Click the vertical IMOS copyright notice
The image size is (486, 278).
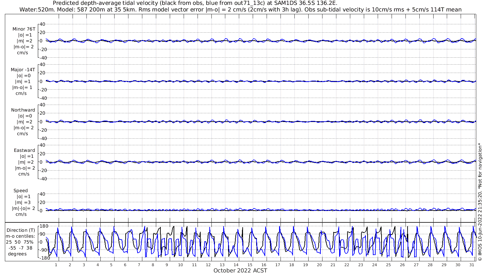click(x=480, y=202)
